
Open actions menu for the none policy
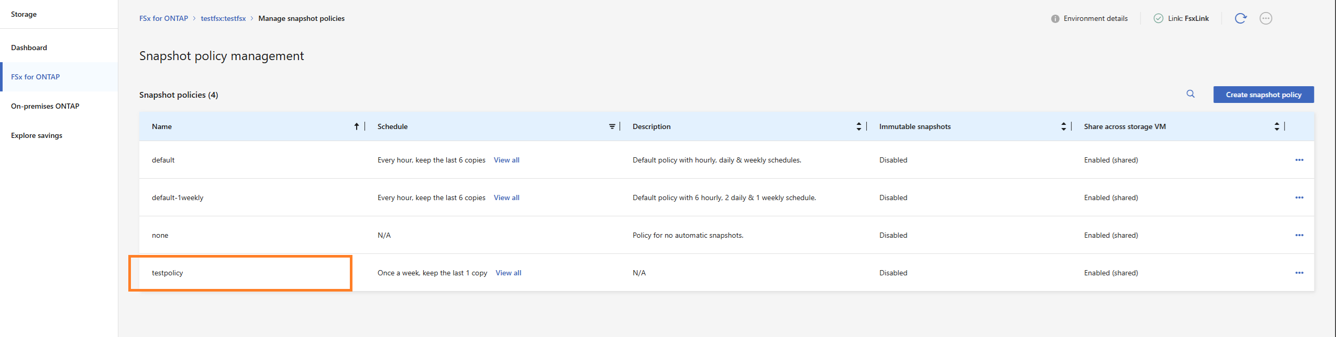coord(1299,235)
